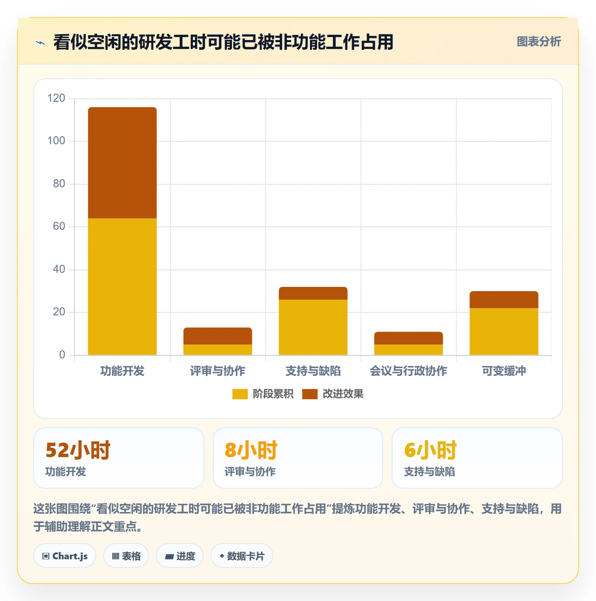
Task: Click the diamond icon in 数据卡片 chip
Action: pyautogui.click(x=222, y=556)
